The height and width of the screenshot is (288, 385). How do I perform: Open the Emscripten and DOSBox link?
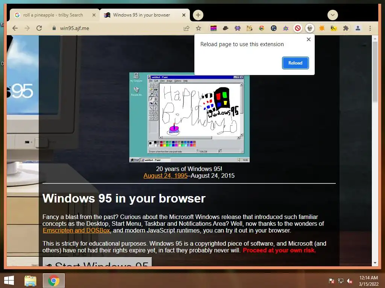76,231
